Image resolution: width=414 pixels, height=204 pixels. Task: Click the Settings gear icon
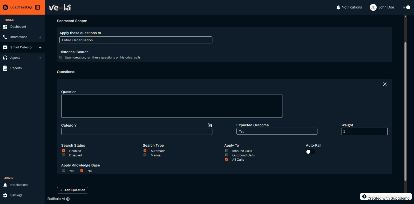coord(5,195)
